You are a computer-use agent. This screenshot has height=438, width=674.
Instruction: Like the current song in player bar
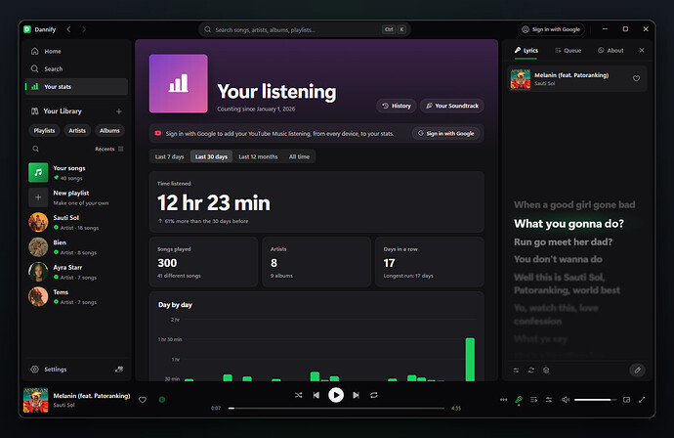point(143,400)
